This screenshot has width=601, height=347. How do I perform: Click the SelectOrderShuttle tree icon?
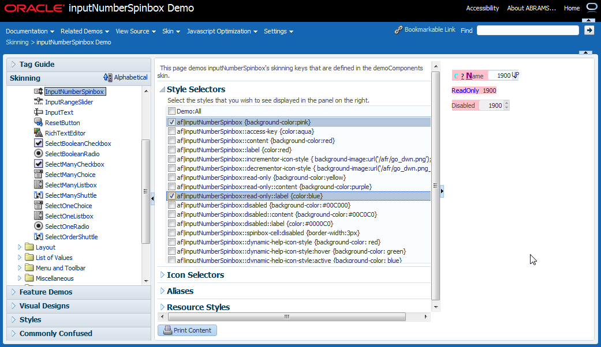pos(38,236)
